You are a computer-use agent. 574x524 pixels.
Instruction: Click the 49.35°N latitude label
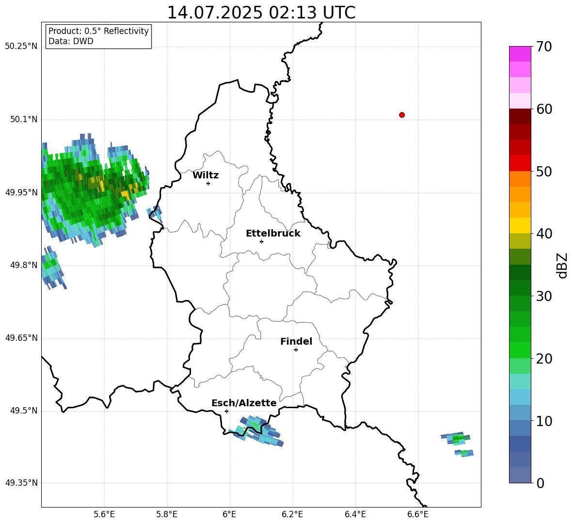(x=21, y=483)
